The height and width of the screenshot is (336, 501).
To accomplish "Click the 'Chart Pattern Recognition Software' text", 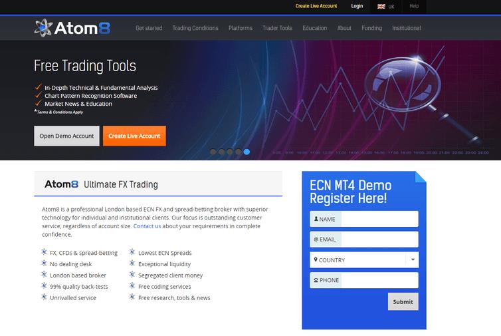I will 91,96.
